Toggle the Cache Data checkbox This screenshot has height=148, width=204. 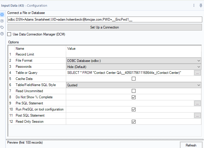pyautogui.click(x=133, y=79)
